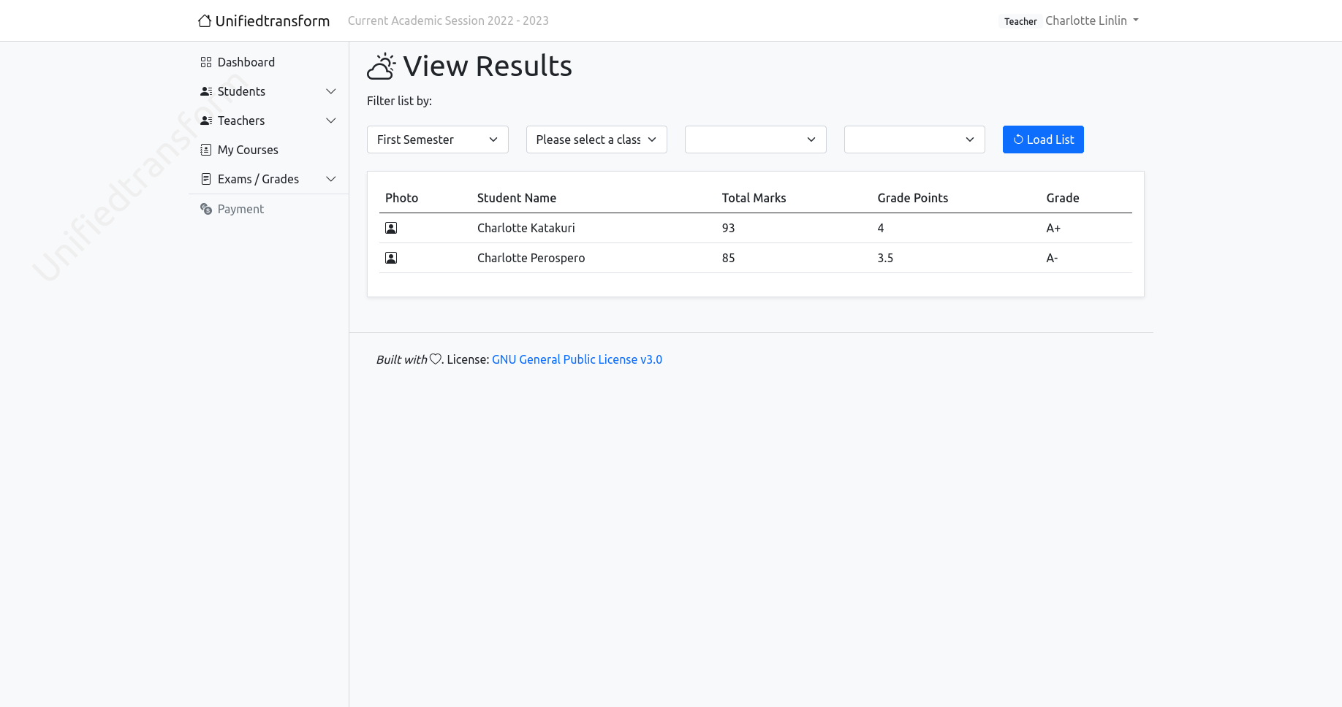Open the Dashboard menu item

268,62
